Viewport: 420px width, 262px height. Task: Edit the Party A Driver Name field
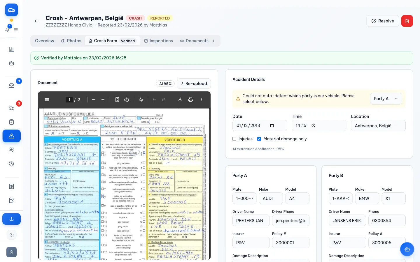coord(251,220)
